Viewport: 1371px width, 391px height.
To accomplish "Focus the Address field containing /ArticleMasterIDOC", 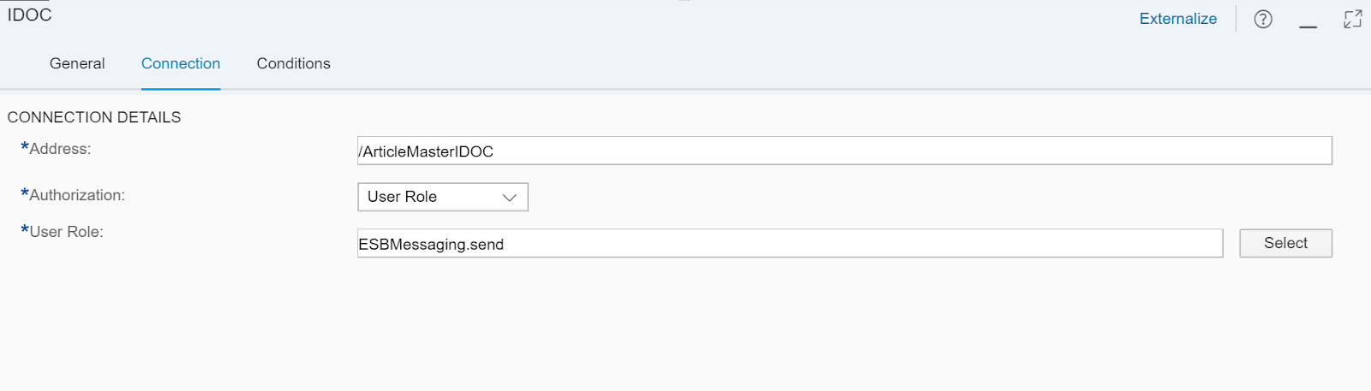I will (844, 151).
